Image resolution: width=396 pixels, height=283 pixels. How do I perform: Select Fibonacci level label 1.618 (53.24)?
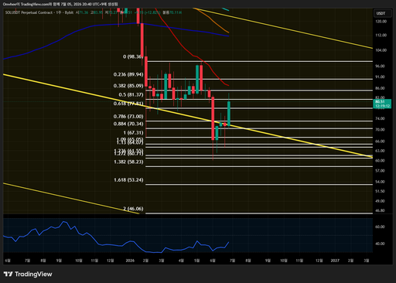(x=128, y=180)
